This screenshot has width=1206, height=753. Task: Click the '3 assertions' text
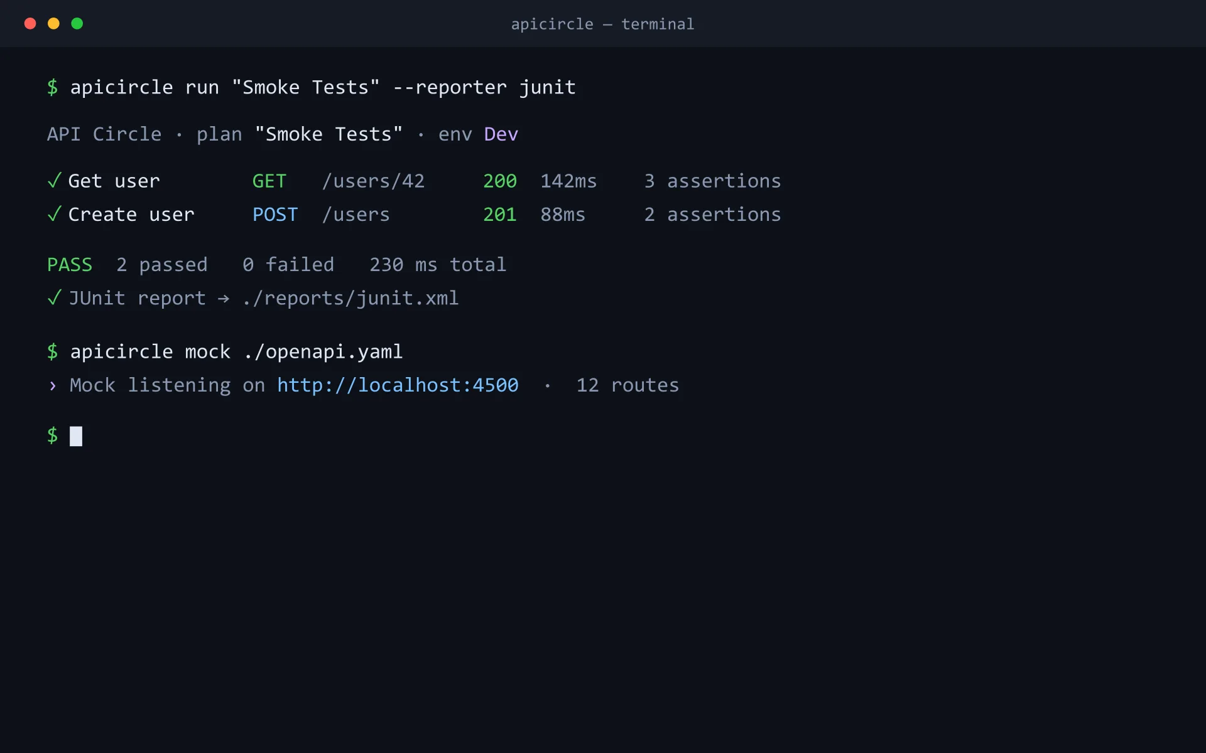point(712,181)
